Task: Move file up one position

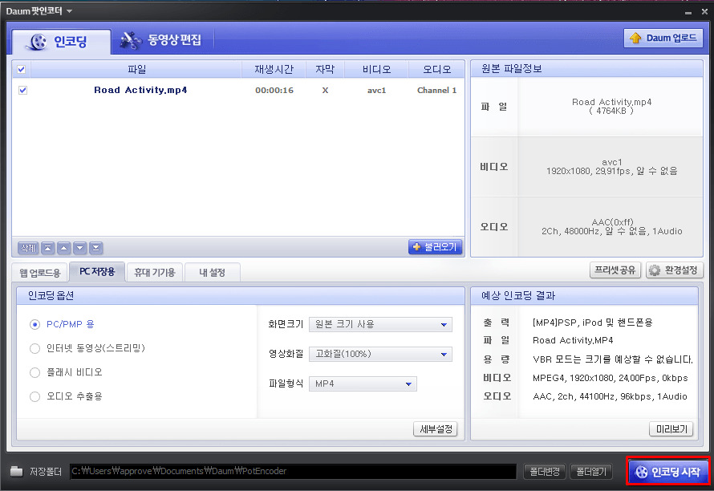Action: coord(63,248)
